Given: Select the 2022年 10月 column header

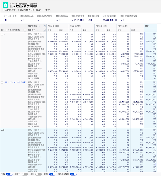Looking at the screenshot, I should click(x=53, y=26).
